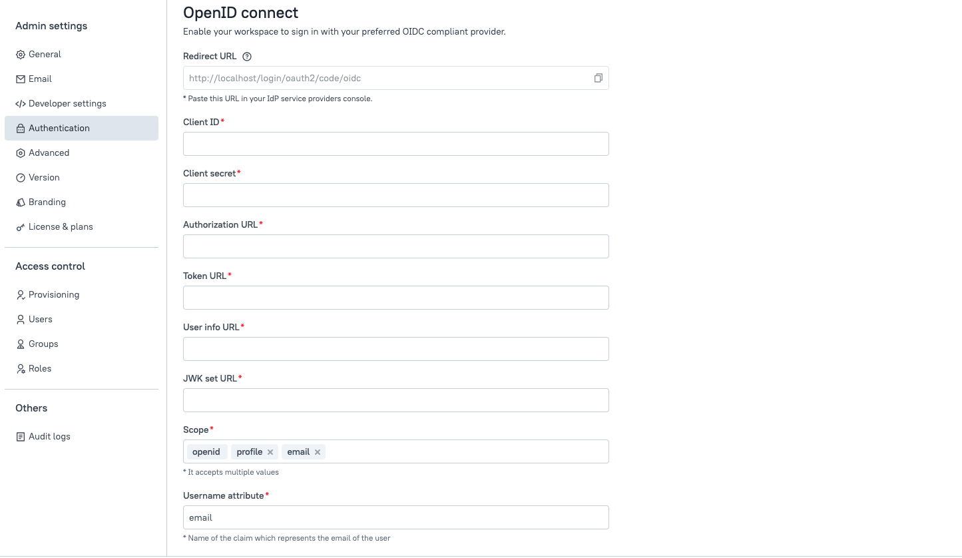Click the key icon beside License & plans
The width and height of the screenshot is (962, 558).
(x=21, y=226)
